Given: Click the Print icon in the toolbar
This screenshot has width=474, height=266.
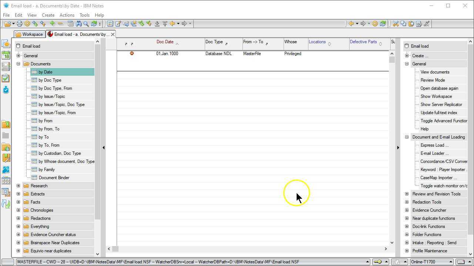Looking at the screenshot, I should click(x=20, y=24).
